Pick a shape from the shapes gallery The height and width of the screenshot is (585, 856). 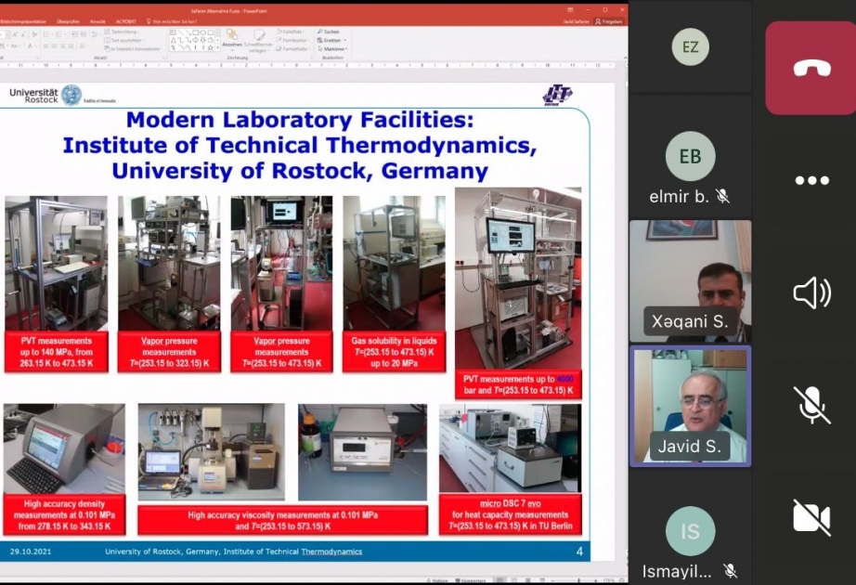[191, 41]
